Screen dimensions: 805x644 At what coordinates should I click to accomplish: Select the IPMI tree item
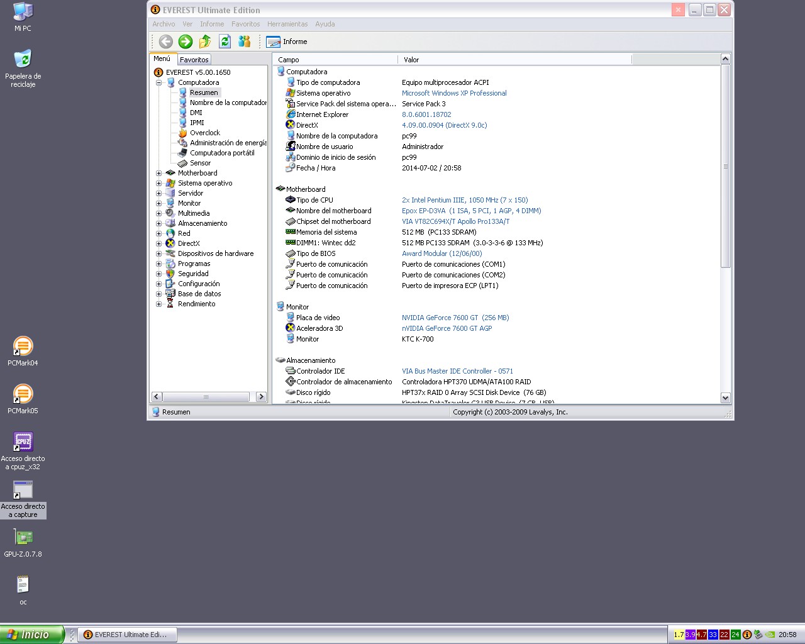[197, 123]
